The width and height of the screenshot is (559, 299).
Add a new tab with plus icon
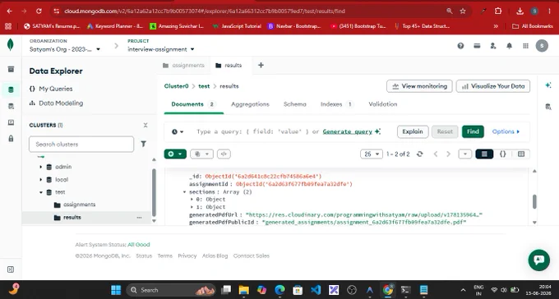(x=261, y=65)
